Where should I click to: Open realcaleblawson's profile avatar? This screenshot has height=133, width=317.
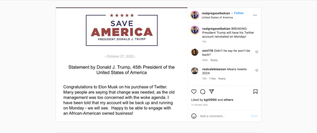click(195, 71)
